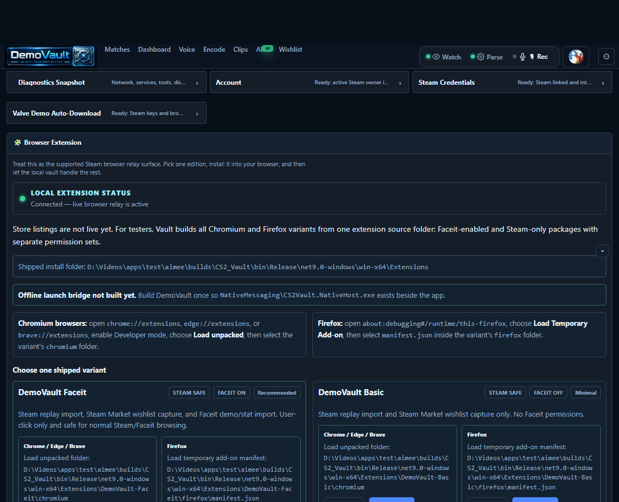Click 'Connected — live browser relay is active'
Screen dimensions: 619x502
[x=90, y=204]
